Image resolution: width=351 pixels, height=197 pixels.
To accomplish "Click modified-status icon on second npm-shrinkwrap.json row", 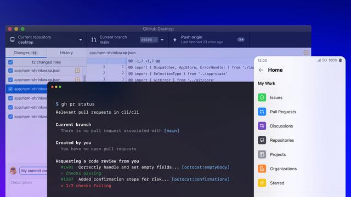I will pyautogui.click(x=77, y=79).
